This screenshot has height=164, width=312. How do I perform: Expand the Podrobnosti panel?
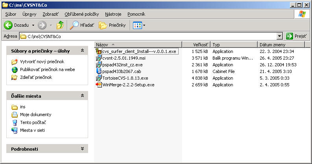pyautogui.click(x=82, y=149)
